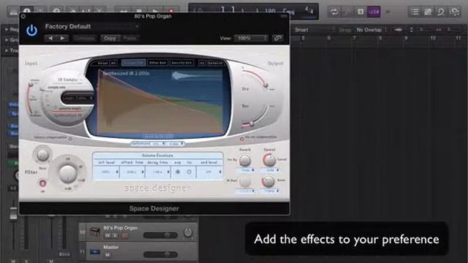
Task: Click the Compare button in plugin header
Action: (x=84, y=38)
